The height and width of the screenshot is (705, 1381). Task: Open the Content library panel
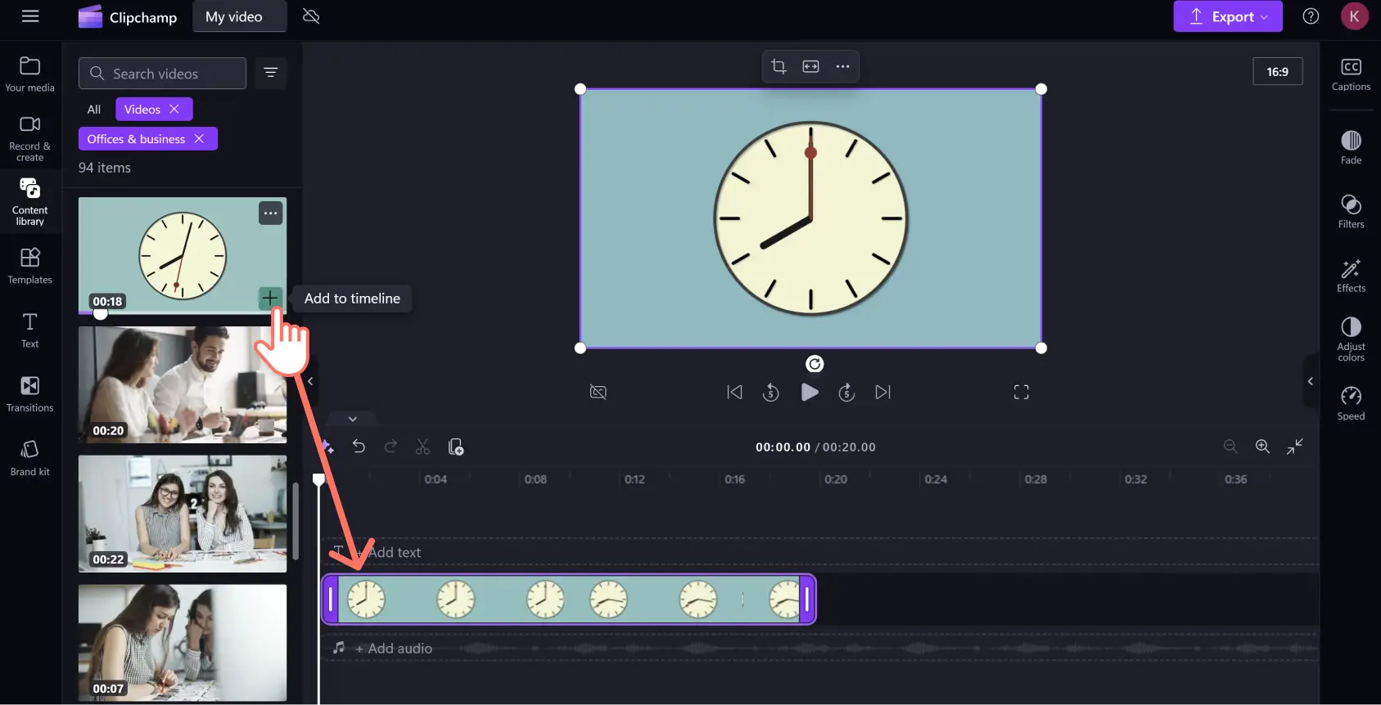(30, 202)
